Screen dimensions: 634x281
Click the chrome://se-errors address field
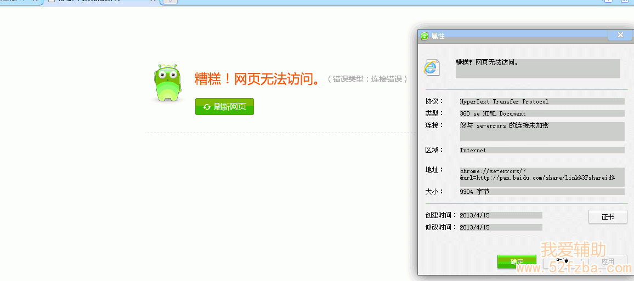point(542,176)
